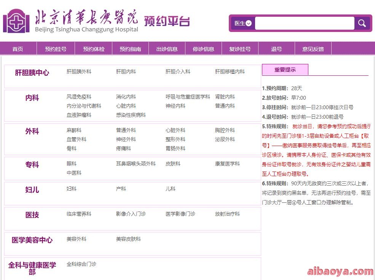Select the 美容外科 department link
The height and width of the screenshot is (280, 375).
coord(76,239)
